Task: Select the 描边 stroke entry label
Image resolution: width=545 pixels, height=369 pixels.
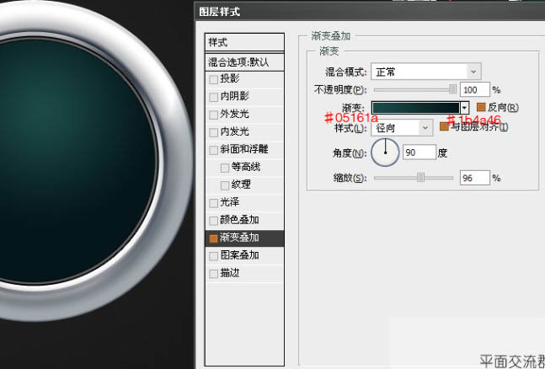Action: point(230,273)
